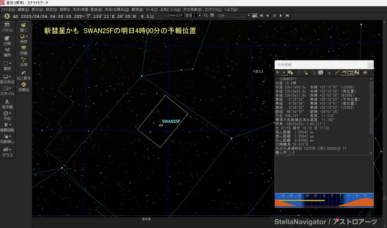Click the telescope icon in 天体情報 toolbar
This screenshot has height=228, width=387.
click(x=329, y=72)
